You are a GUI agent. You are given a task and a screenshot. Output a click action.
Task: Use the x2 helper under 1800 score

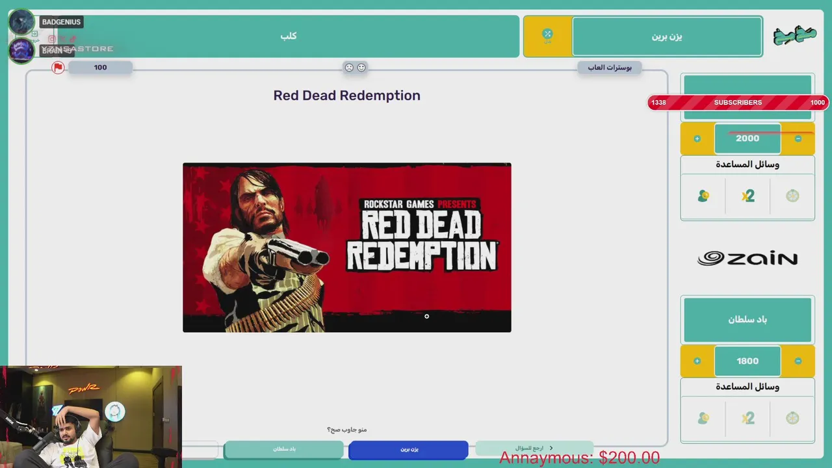pyautogui.click(x=747, y=418)
